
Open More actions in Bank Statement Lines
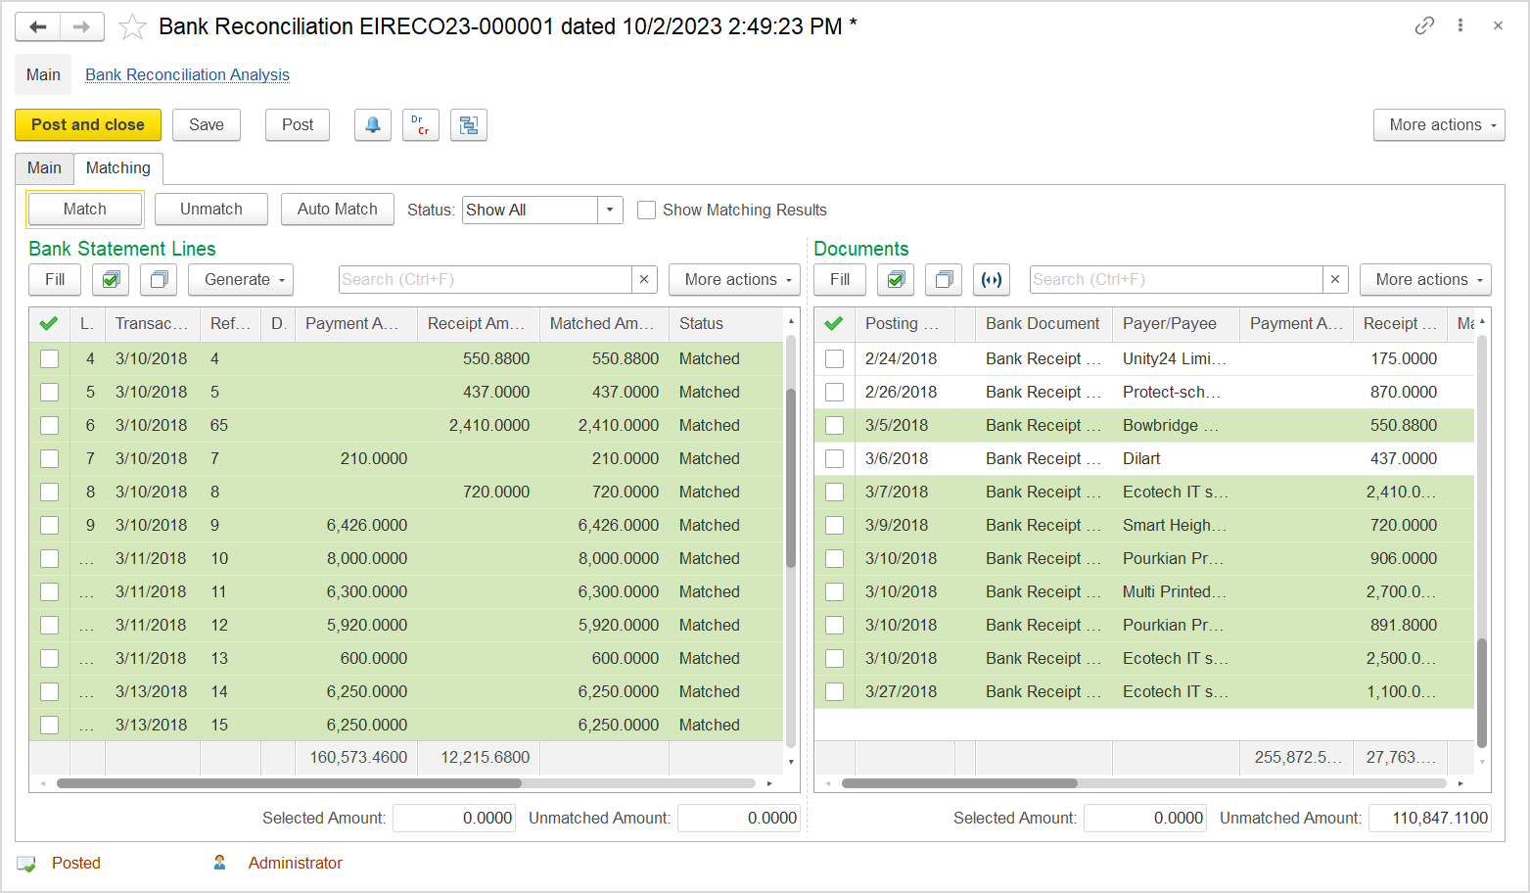point(734,280)
